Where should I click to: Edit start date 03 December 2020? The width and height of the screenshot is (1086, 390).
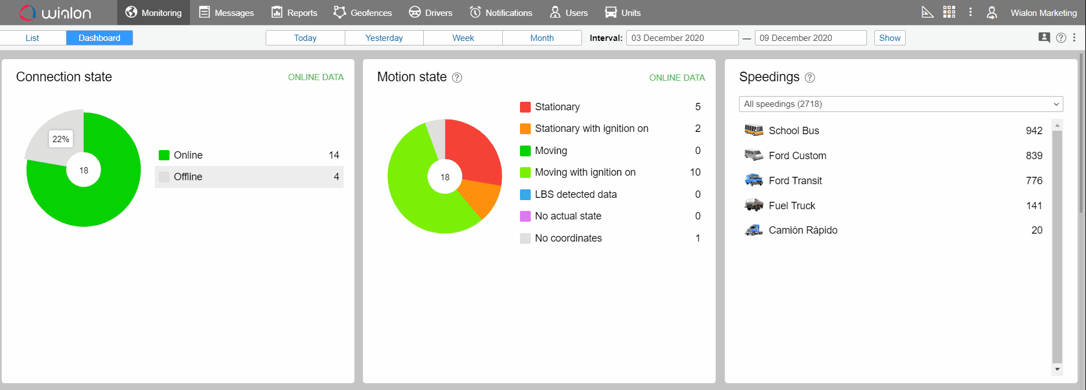(682, 38)
